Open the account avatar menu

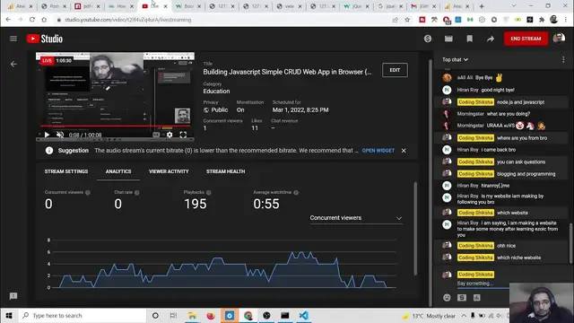[x=559, y=39]
